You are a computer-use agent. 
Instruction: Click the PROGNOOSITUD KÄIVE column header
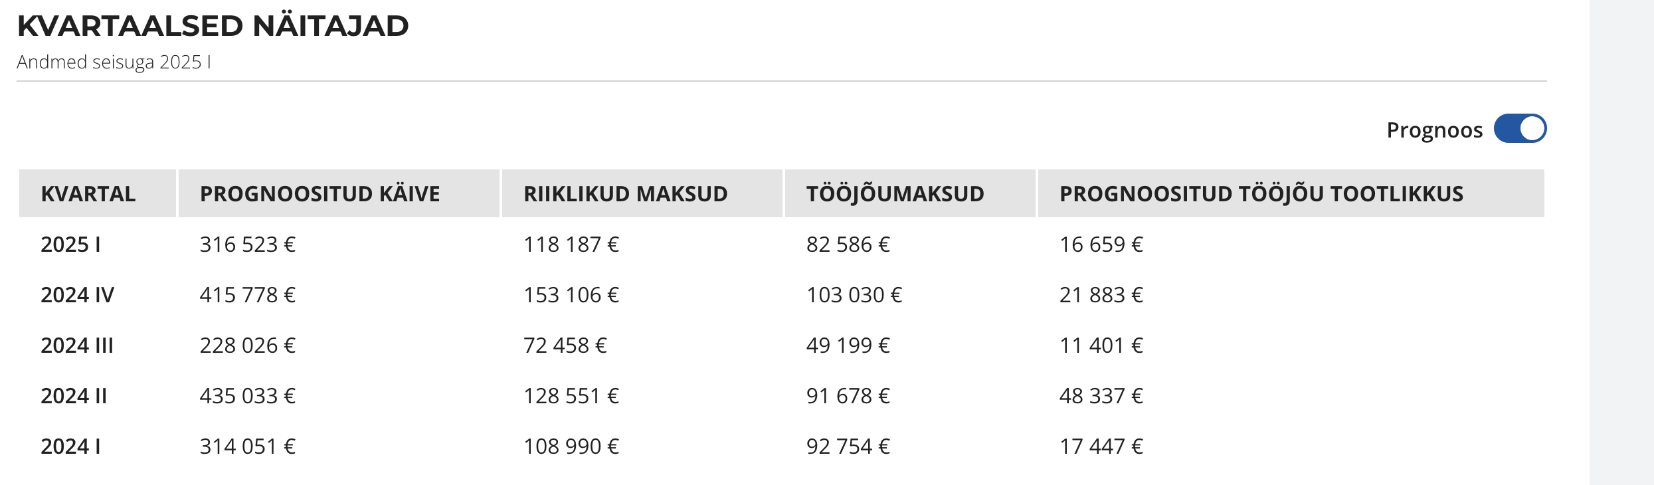[339, 193]
